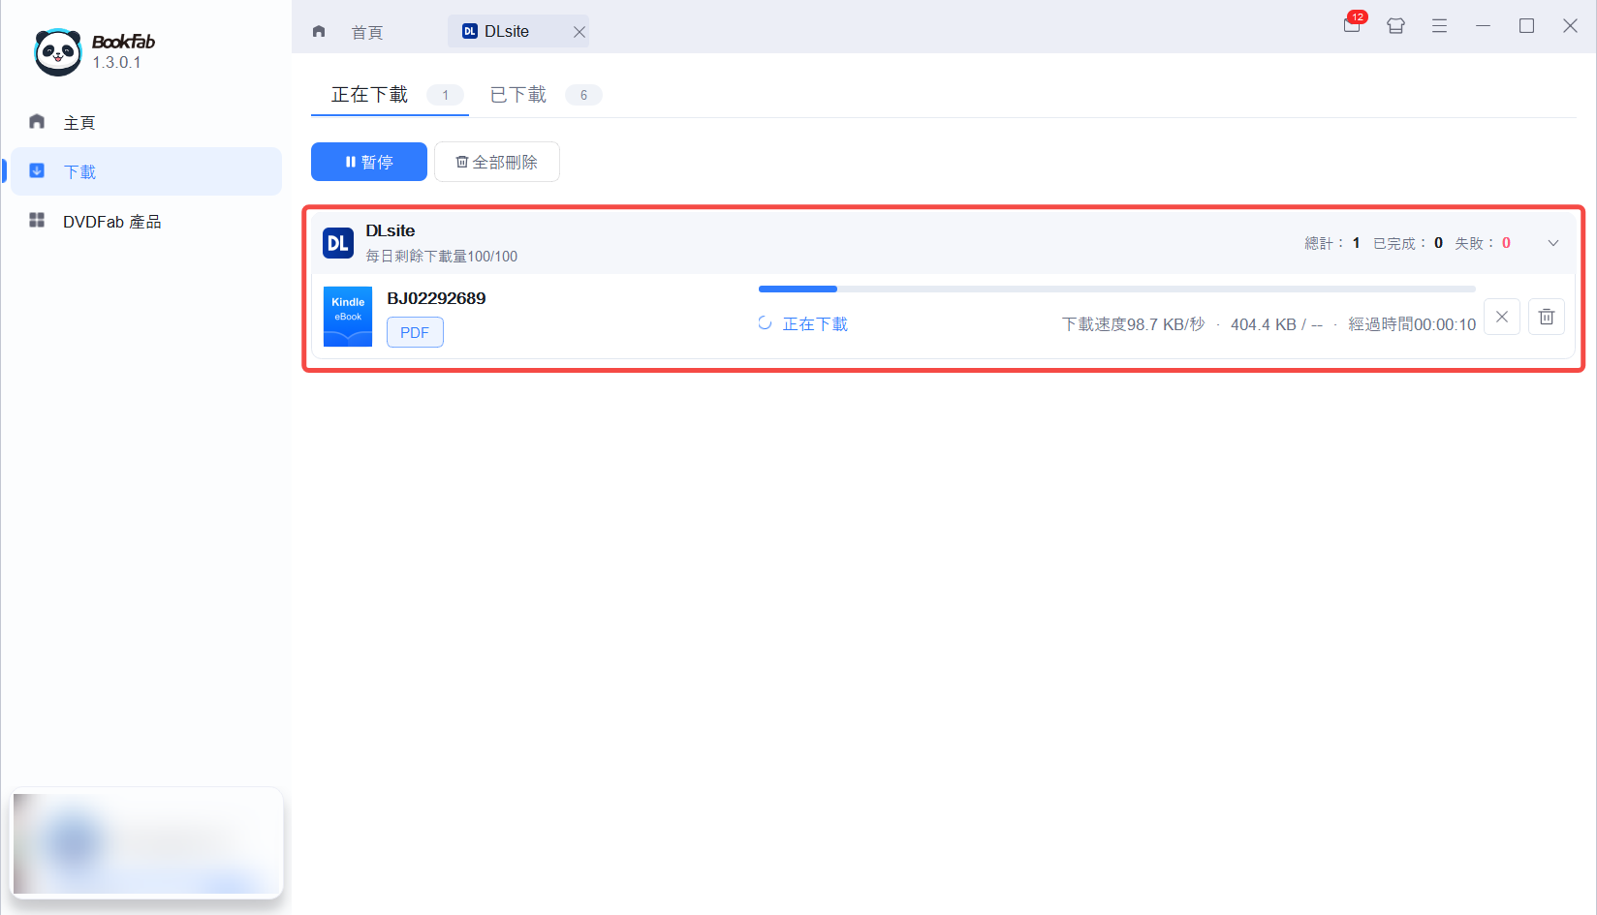Image resolution: width=1597 pixels, height=915 pixels.
Task: Close the DLsite tab
Action: click(579, 32)
